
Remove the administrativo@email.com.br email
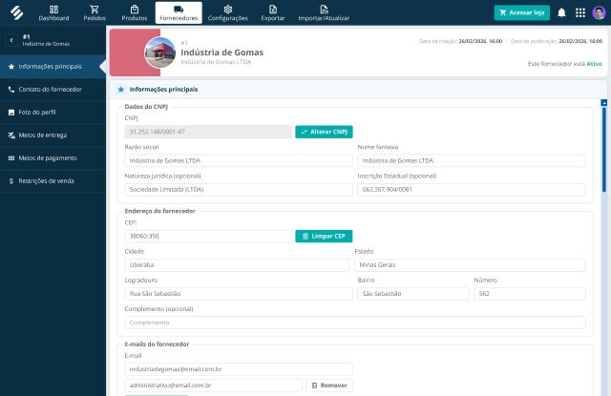click(329, 386)
